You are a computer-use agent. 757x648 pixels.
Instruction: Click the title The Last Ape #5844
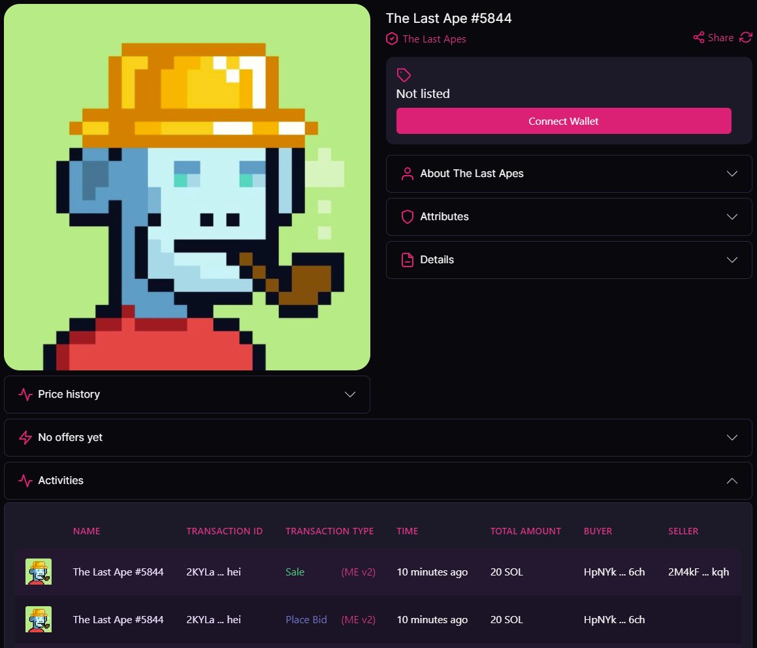pyautogui.click(x=449, y=18)
